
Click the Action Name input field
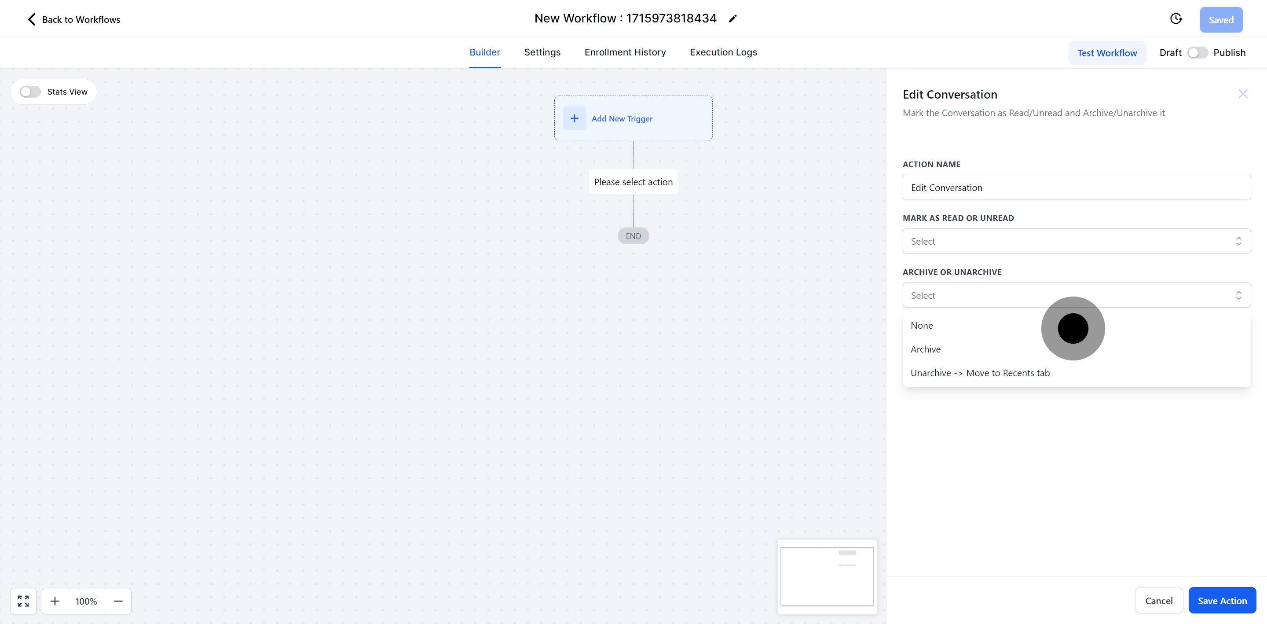(x=1076, y=187)
